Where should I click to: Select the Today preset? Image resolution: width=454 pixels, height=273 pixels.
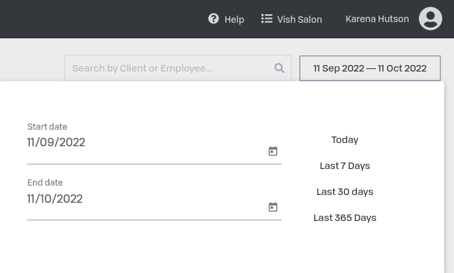pos(345,140)
